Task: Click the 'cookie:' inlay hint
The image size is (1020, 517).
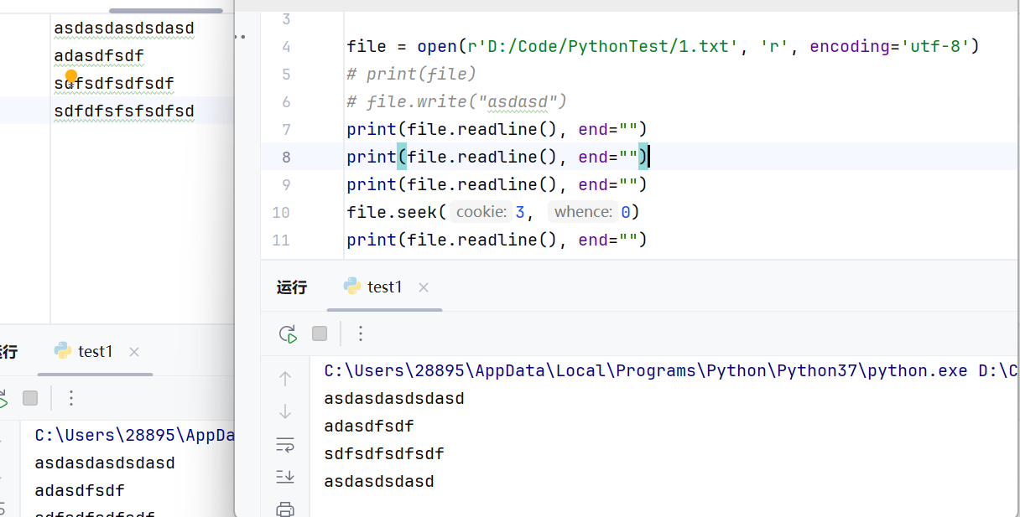Action: [481, 212]
